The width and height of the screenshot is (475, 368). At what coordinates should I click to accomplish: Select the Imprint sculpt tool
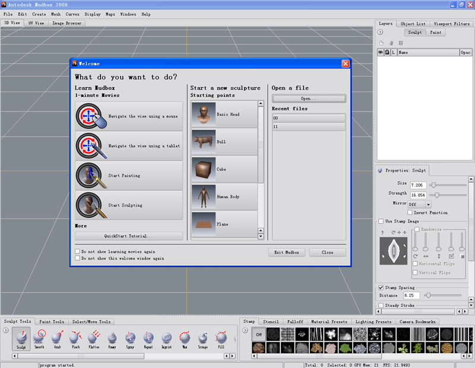click(167, 339)
